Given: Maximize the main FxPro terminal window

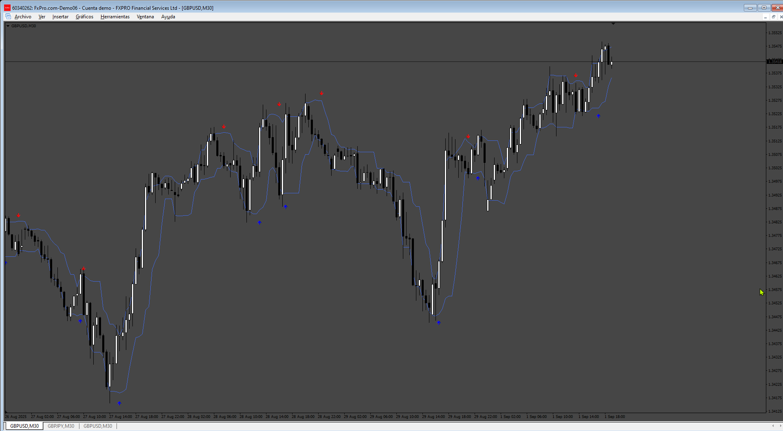Looking at the screenshot, I should click(x=764, y=8).
